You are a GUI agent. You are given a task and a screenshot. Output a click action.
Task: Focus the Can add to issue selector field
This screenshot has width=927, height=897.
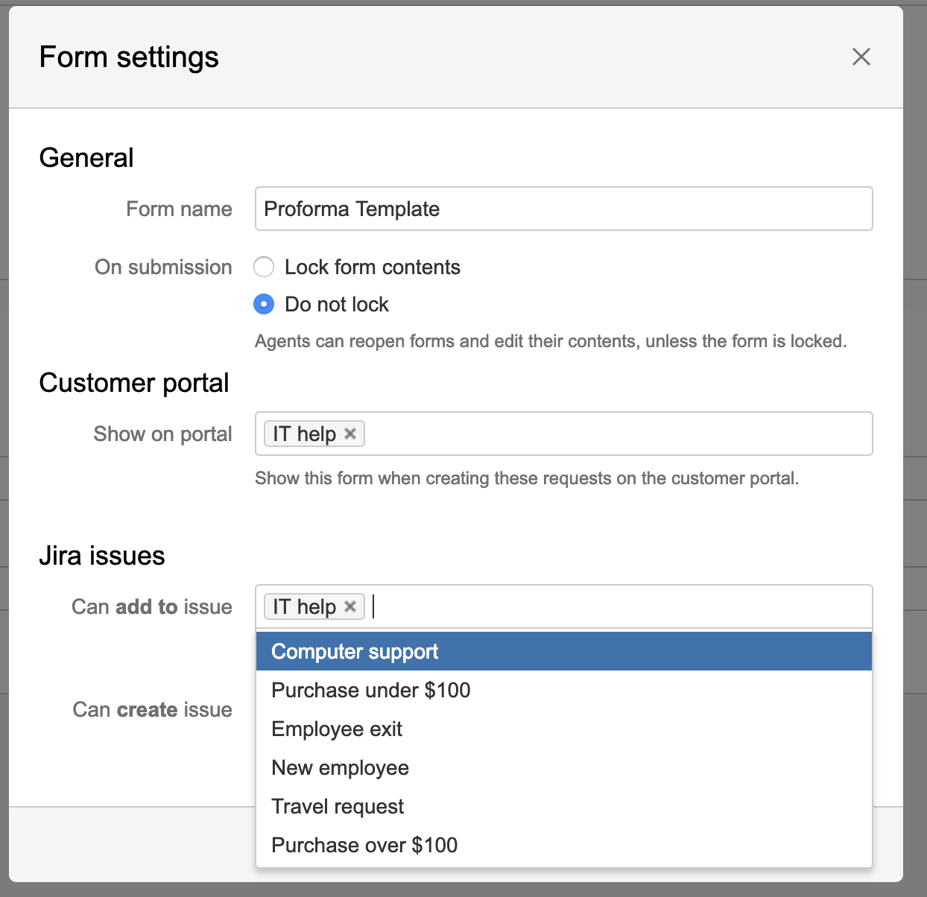coord(620,606)
